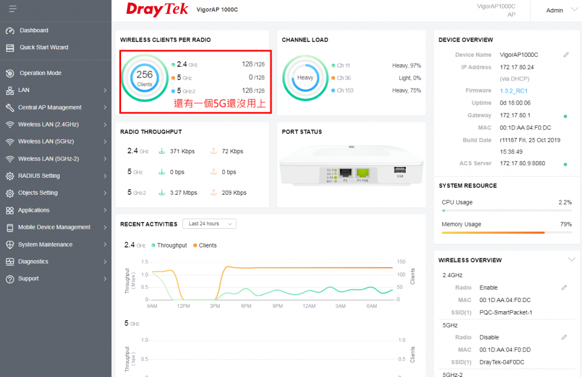Click the Dashboard gauge icon
The image size is (582, 377).
click(x=10, y=31)
